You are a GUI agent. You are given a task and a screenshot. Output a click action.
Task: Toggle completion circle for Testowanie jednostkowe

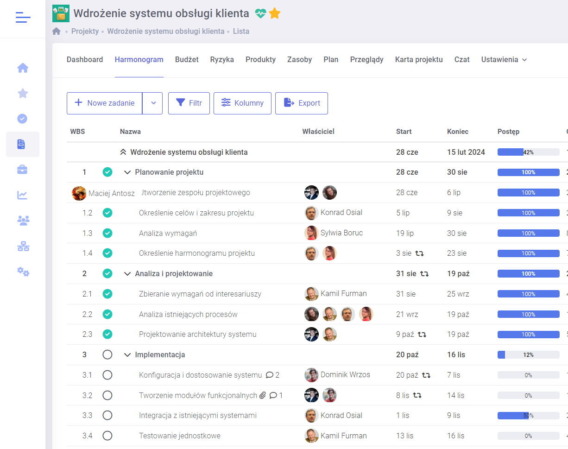(107, 436)
